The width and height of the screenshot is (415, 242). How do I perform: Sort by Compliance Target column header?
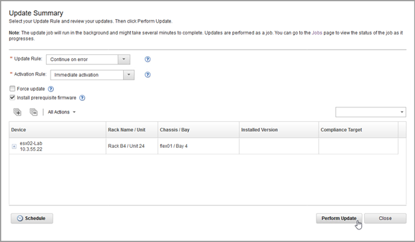(x=358, y=129)
